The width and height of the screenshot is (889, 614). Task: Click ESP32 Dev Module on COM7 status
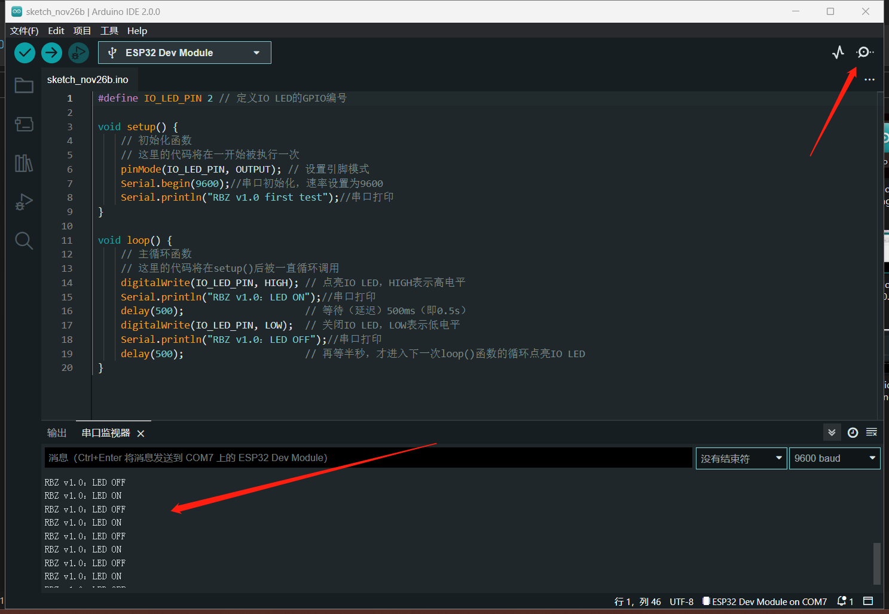pyautogui.click(x=765, y=601)
